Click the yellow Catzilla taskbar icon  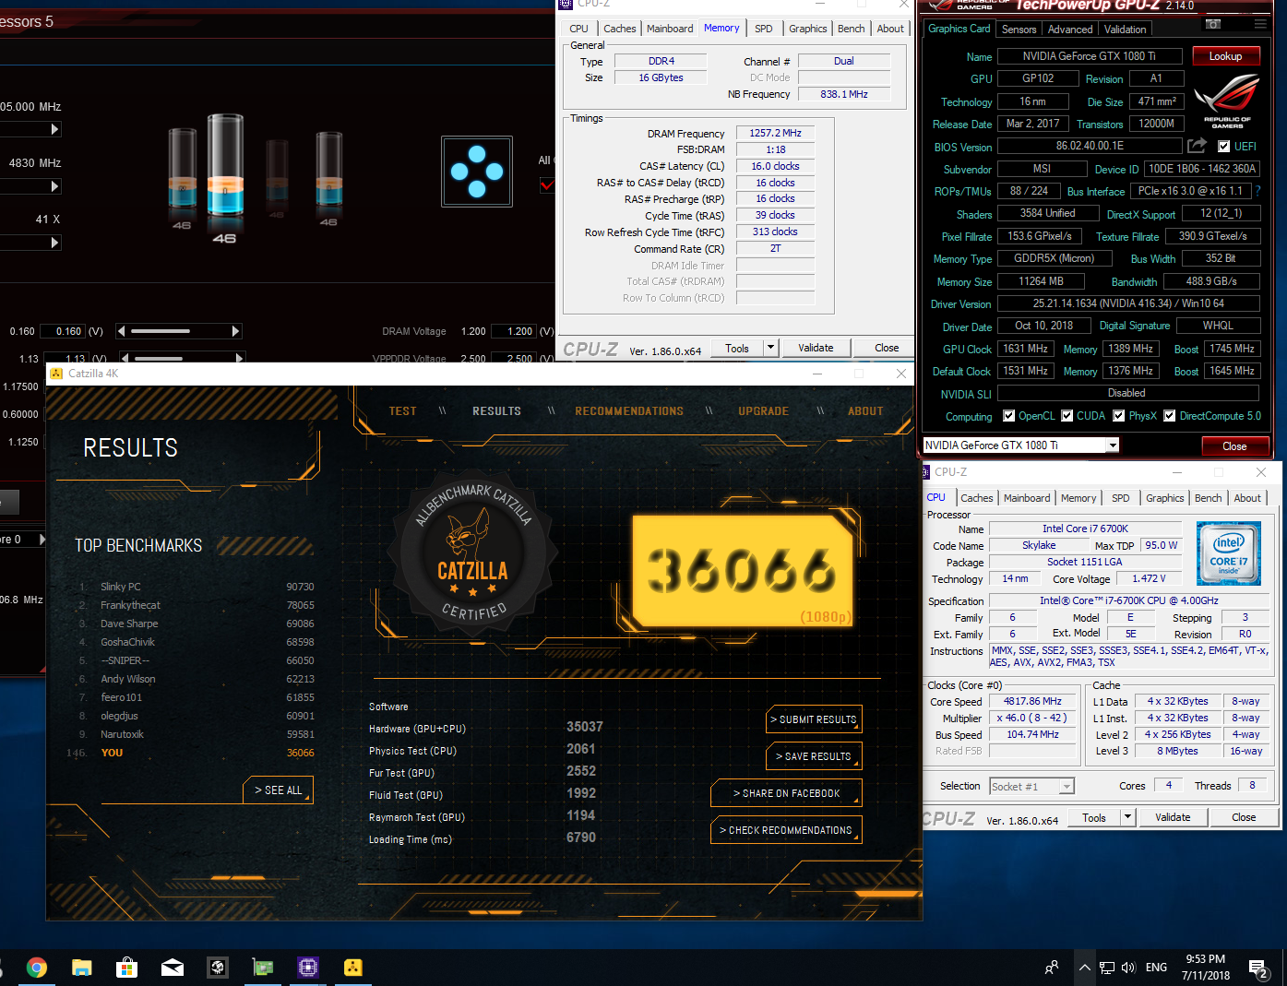(353, 967)
